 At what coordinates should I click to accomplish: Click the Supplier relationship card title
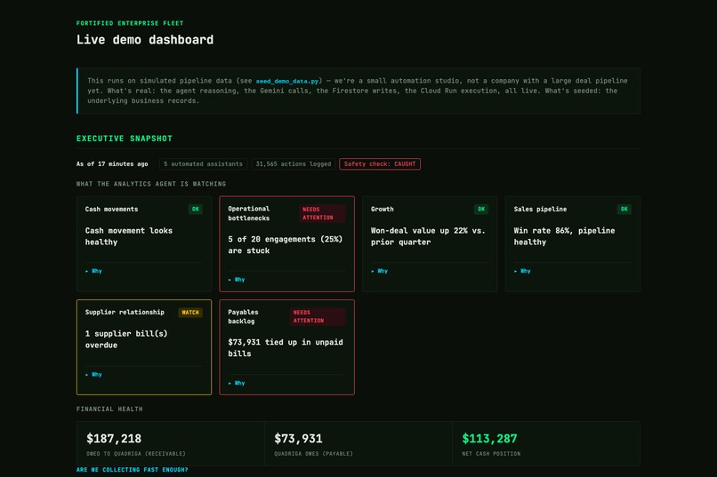tap(125, 312)
